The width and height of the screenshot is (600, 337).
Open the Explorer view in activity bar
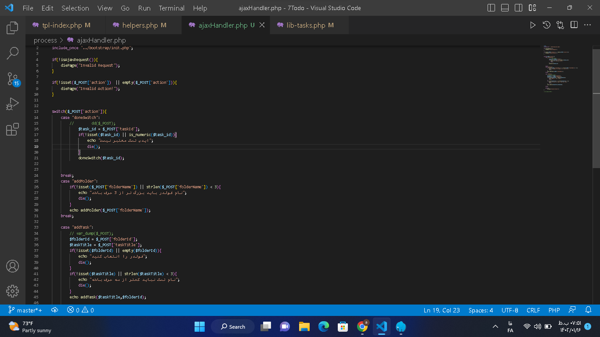pyautogui.click(x=12, y=28)
